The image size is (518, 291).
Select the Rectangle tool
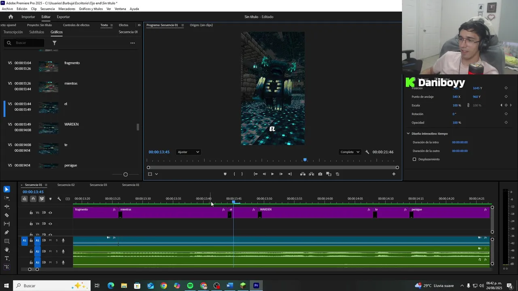[x=7, y=241]
